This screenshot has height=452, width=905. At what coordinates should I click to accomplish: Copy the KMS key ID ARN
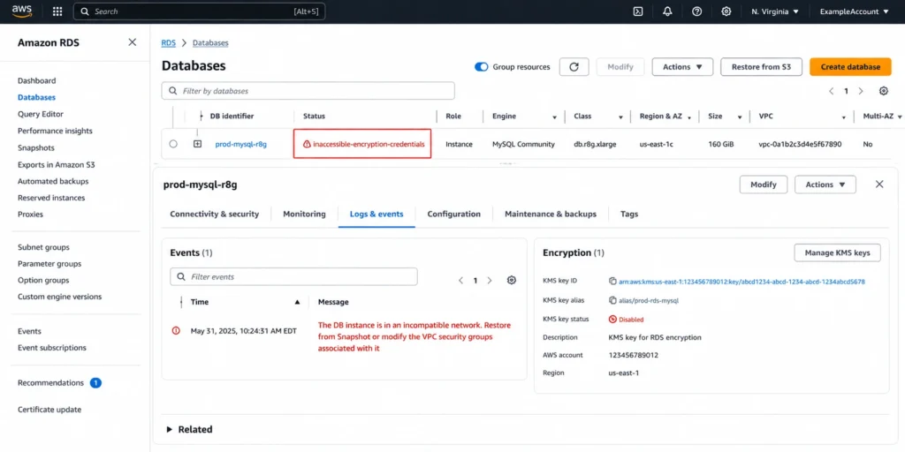coord(613,282)
